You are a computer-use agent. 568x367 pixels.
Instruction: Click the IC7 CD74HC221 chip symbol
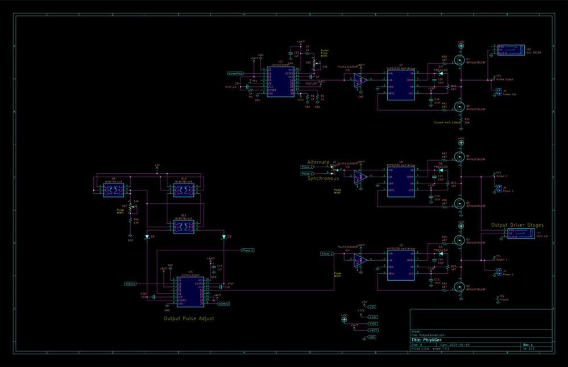pyautogui.click(x=281, y=82)
